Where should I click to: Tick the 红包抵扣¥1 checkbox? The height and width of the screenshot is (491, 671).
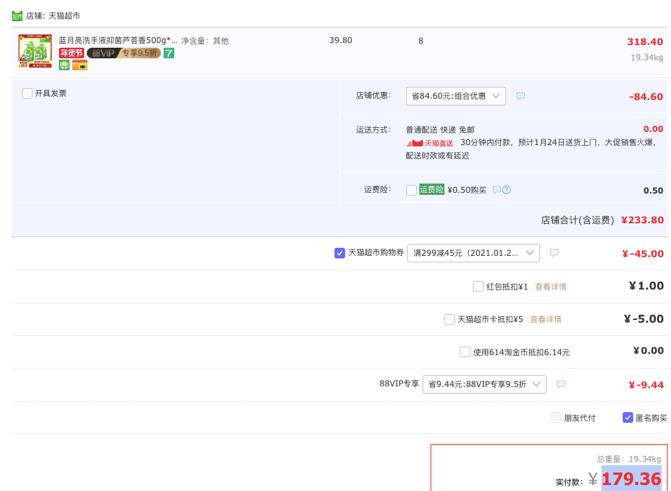(478, 286)
